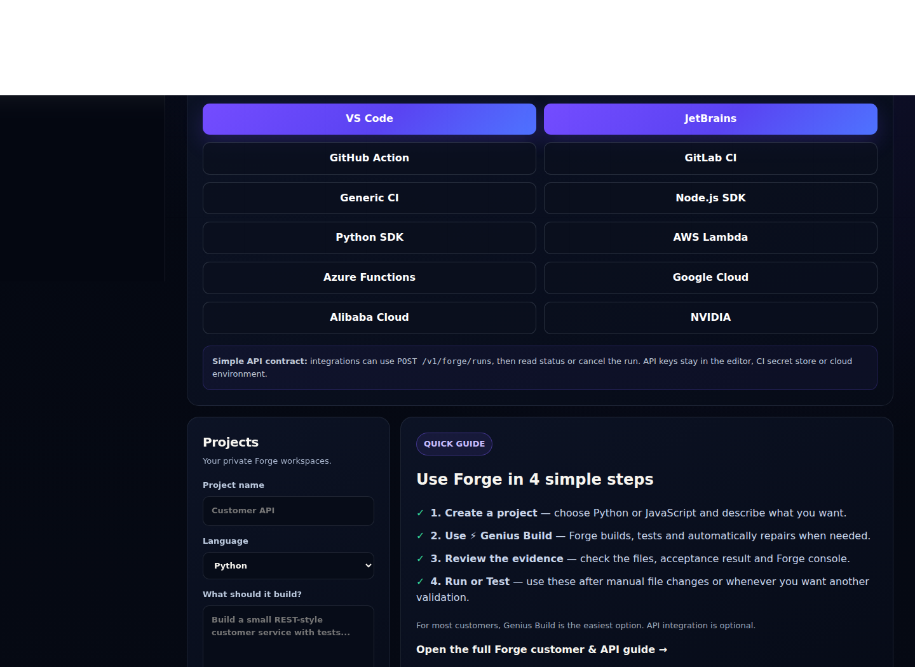Click the 'Simple API contract:' text
The height and width of the screenshot is (667, 915).
pos(260,361)
